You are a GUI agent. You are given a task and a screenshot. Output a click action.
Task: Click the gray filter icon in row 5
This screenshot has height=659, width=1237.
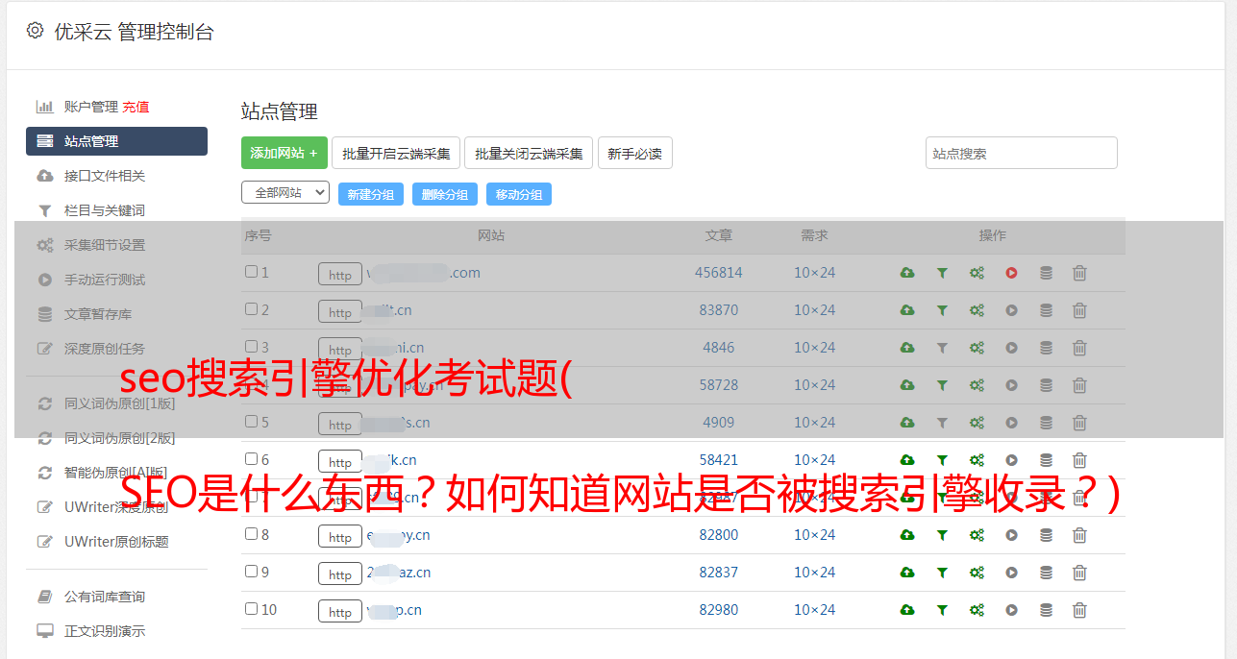coord(942,423)
